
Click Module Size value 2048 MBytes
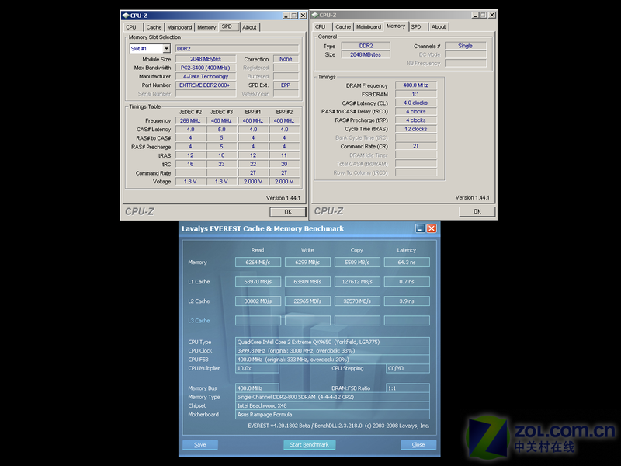point(206,59)
